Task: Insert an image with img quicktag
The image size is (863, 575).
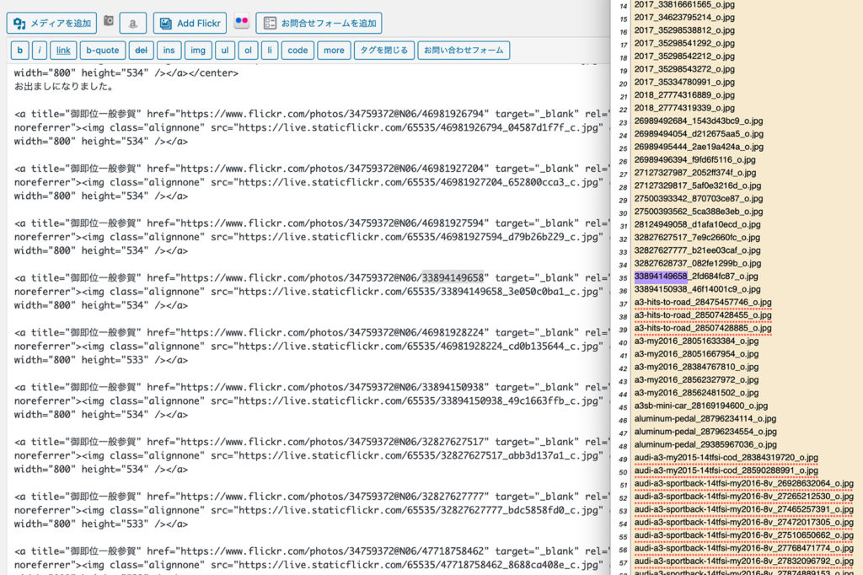Action: point(197,51)
